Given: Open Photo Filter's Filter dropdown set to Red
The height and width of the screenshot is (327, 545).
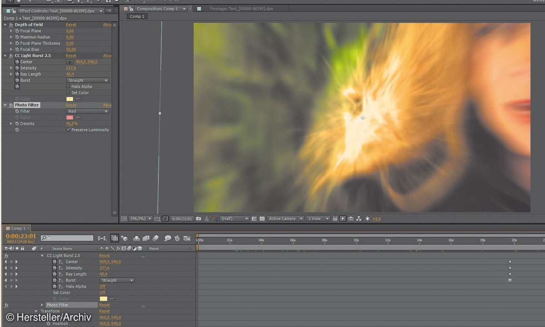Looking at the screenshot, I should tap(88, 111).
